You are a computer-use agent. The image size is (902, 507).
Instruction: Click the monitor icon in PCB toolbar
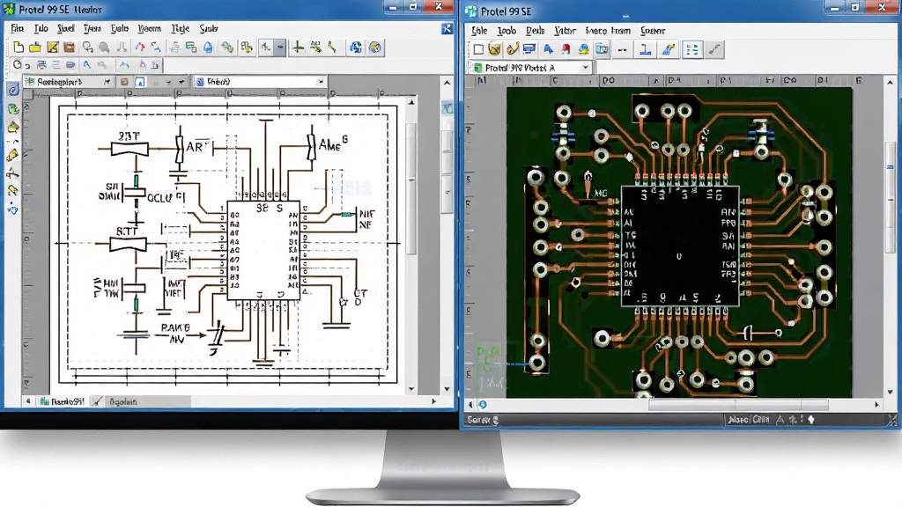click(529, 49)
